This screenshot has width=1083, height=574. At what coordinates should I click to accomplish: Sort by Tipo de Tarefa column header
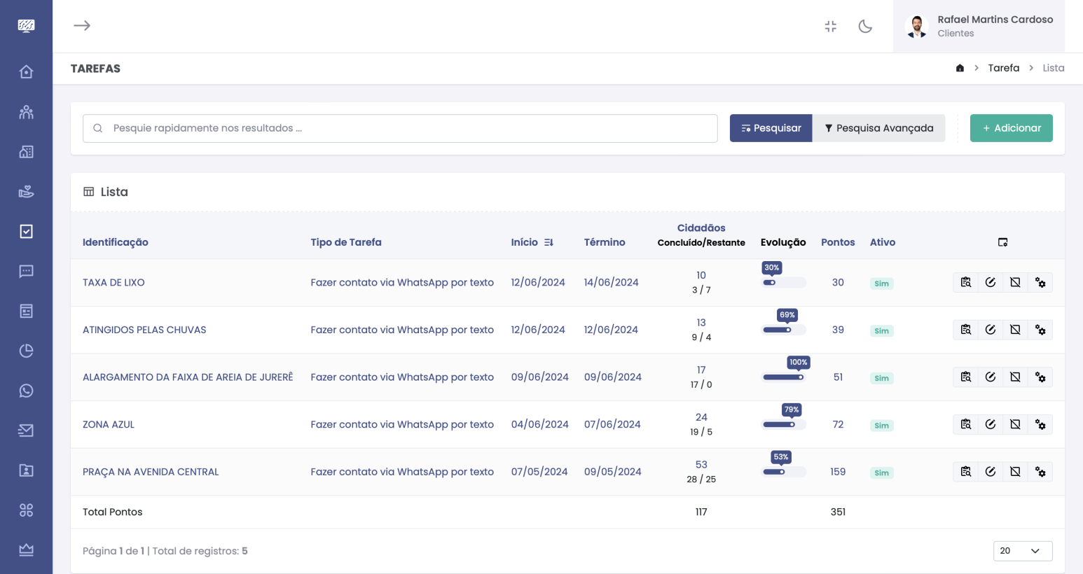(346, 242)
